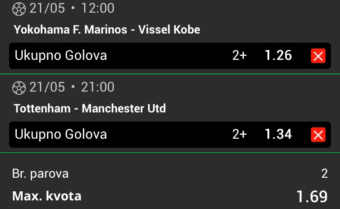The height and width of the screenshot is (209, 340).
Task: Open the Tottenham - Manchester Utd match
Action: (90, 108)
